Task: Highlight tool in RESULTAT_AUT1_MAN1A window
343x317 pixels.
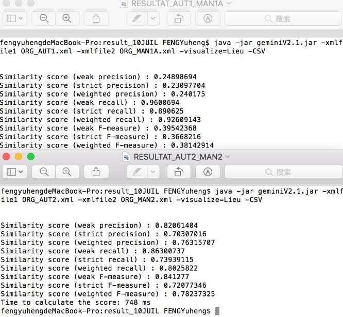Action: click(137, 18)
